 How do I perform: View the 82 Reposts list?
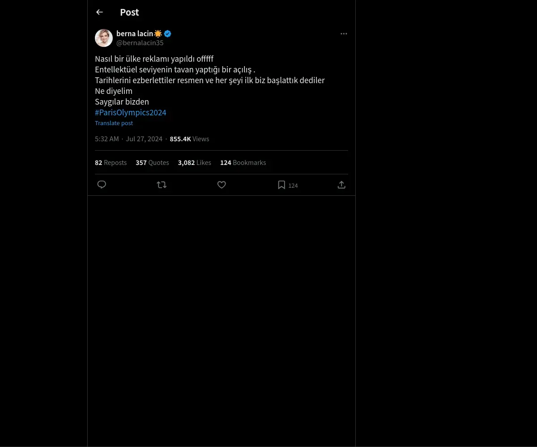tap(111, 163)
